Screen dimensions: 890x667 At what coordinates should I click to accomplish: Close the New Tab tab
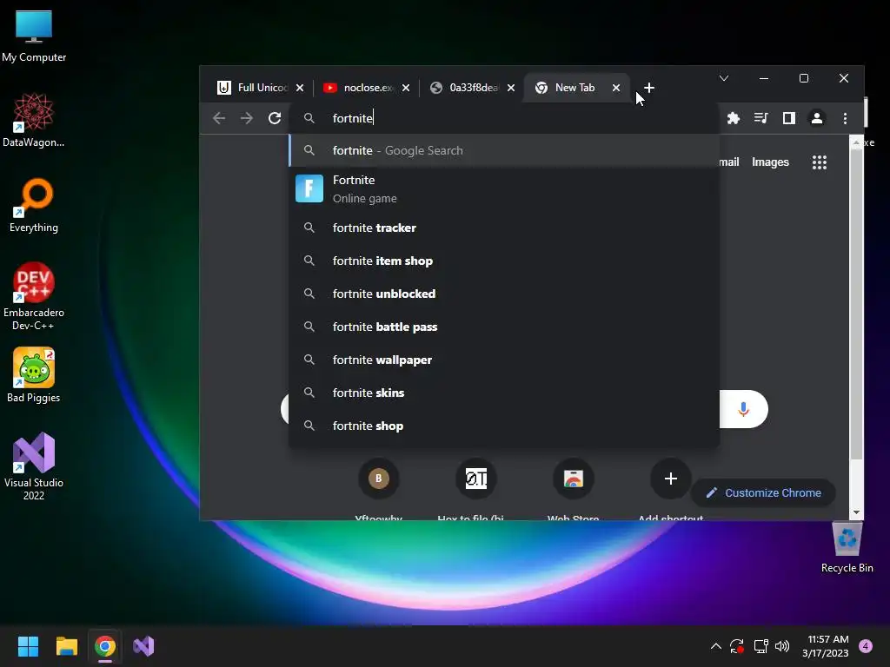616,88
